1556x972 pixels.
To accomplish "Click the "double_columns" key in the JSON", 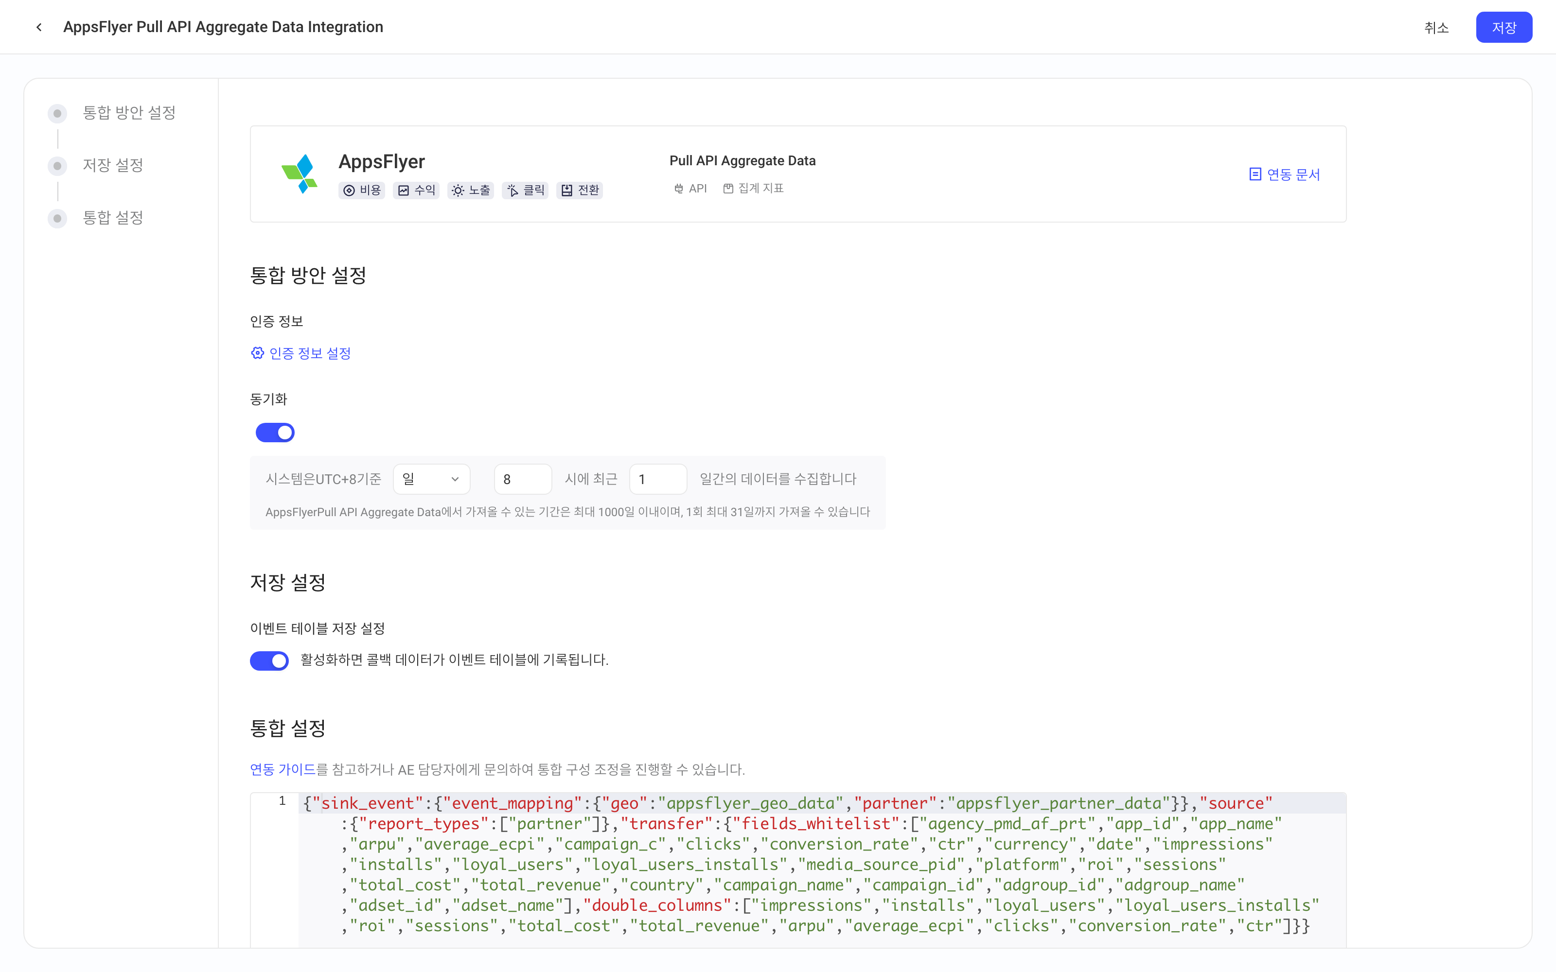I will 658,905.
